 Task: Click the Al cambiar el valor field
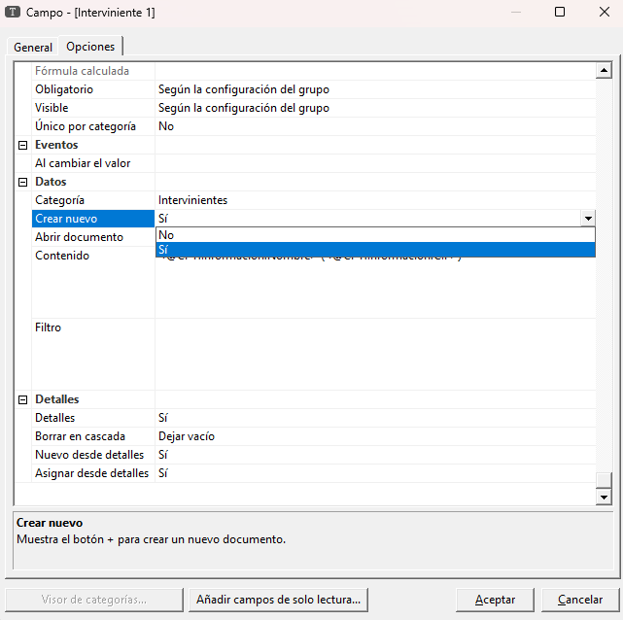tap(374, 163)
